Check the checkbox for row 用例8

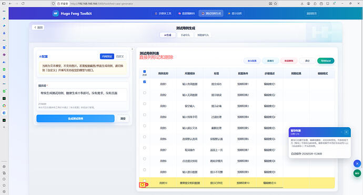[145, 159]
